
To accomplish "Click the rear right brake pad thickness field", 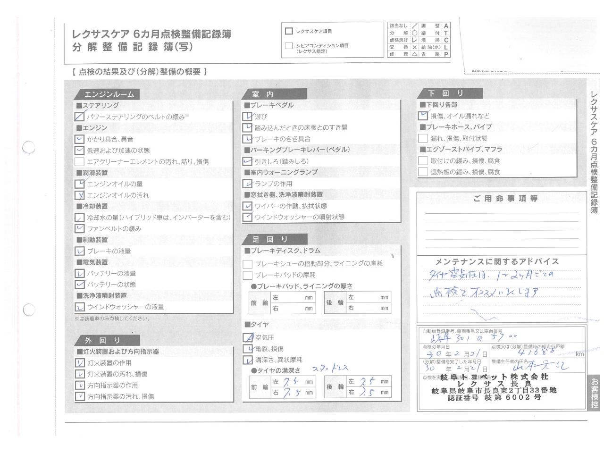I will pos(368,309).
